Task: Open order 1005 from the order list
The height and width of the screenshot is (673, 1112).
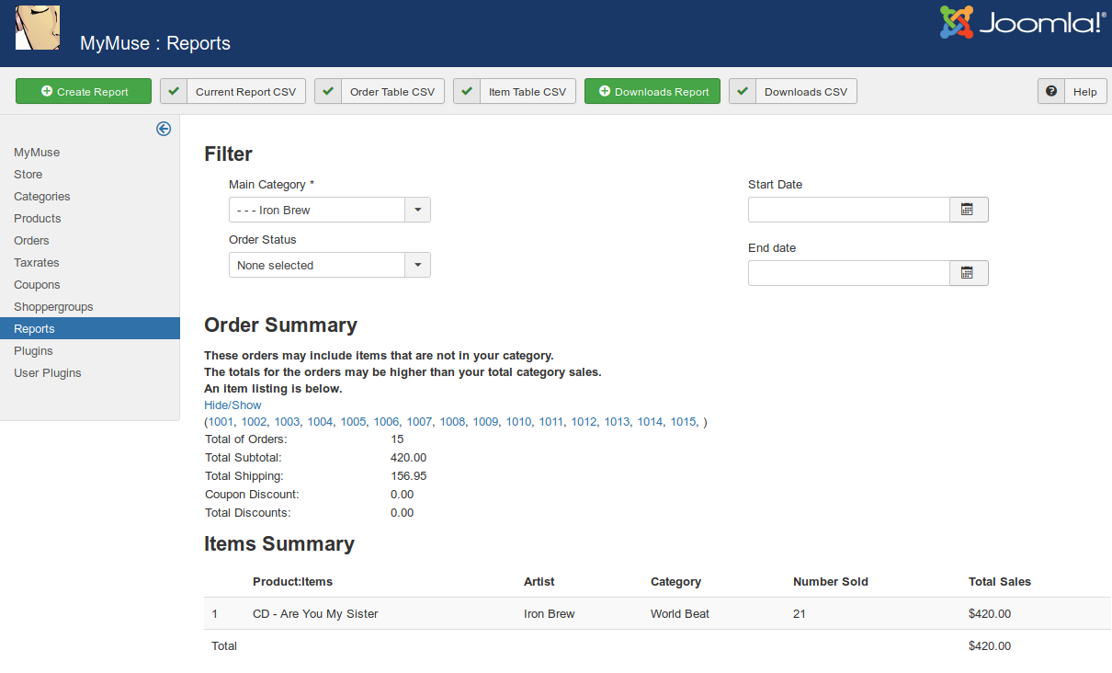Action: [x=353, y=421]
